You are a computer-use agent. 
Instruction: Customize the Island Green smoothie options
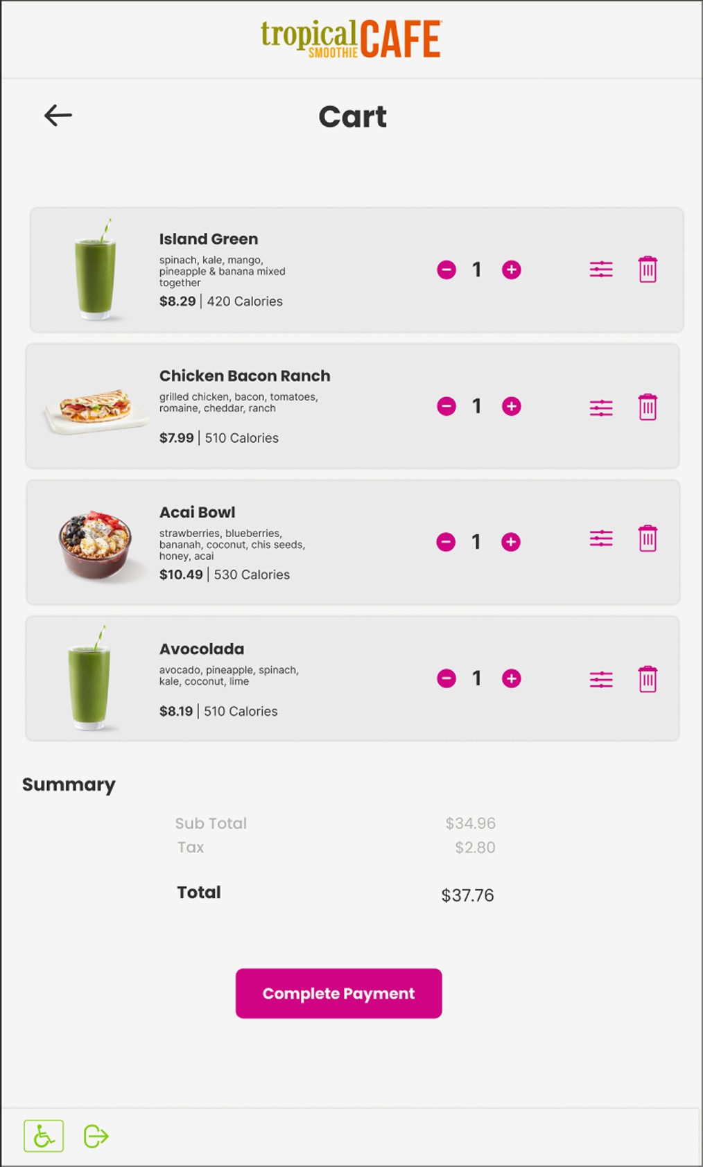(601, 270)
